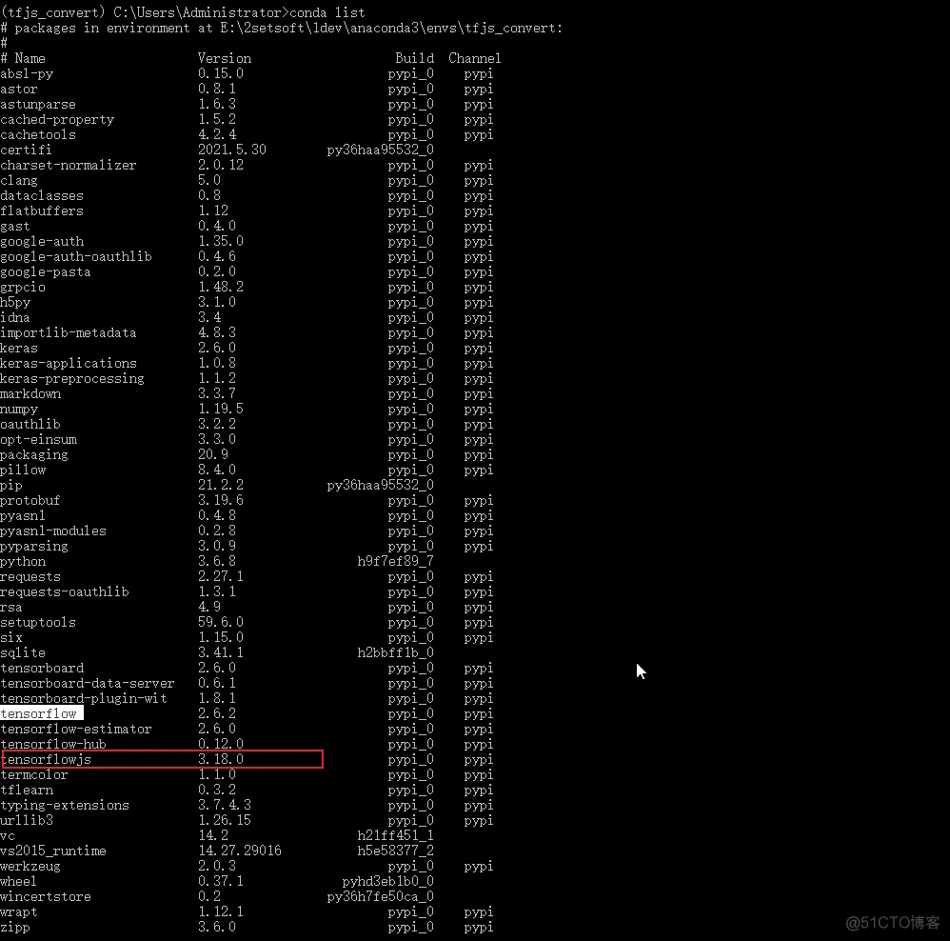Viewport: 950px width, 941px height.
Task: Click 'importlib-metadata' package name
Action: [69, 332]
